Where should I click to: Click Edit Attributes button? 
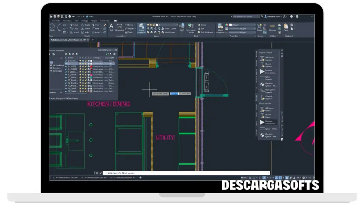[x=205, y=32]
